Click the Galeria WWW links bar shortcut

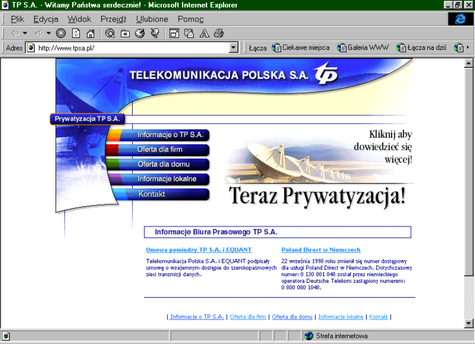(x=363, y=48)
